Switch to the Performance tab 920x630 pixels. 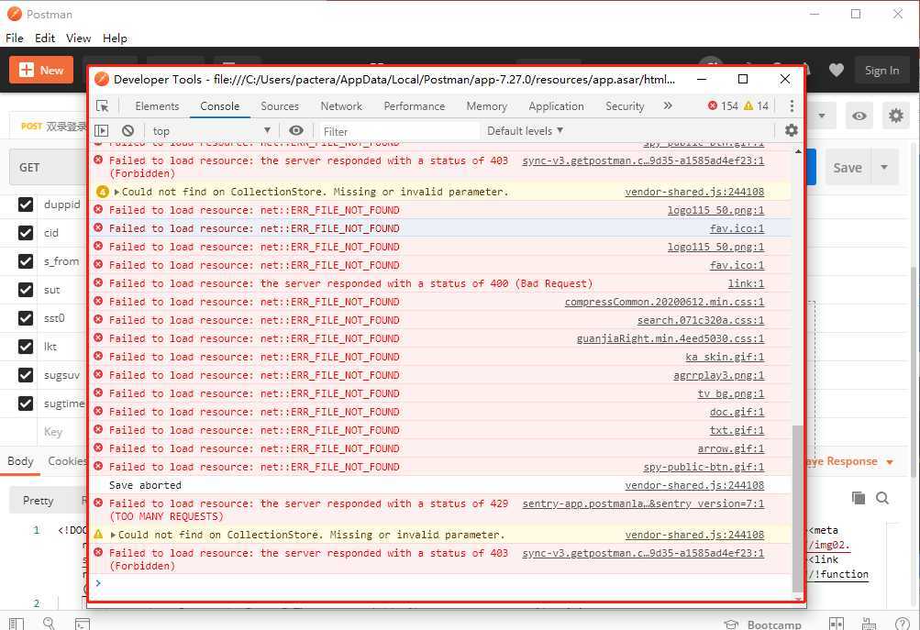pos(415,106)
